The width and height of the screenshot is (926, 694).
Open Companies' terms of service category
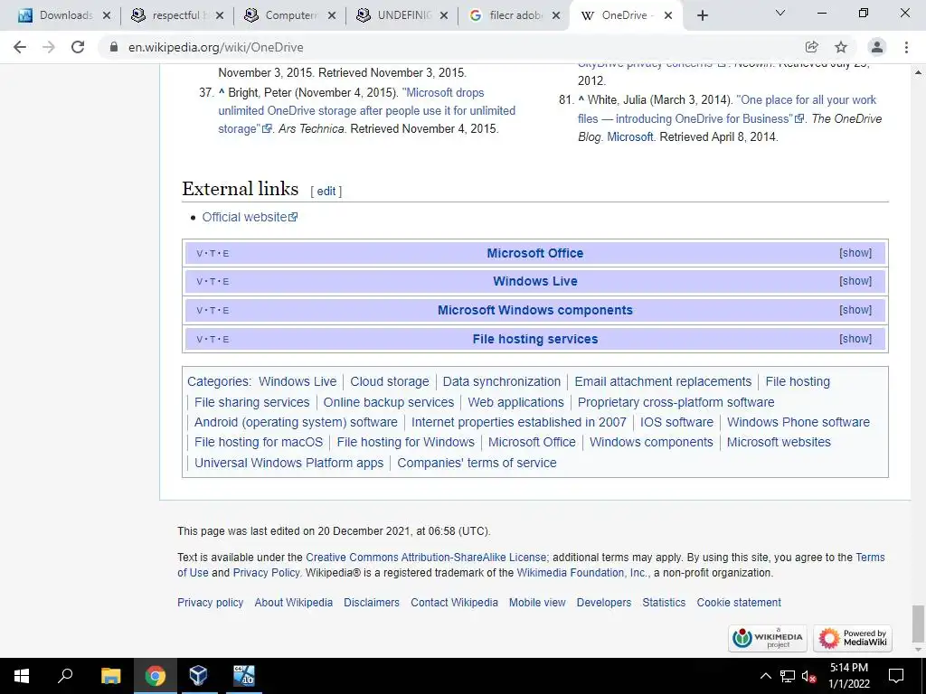477,463
